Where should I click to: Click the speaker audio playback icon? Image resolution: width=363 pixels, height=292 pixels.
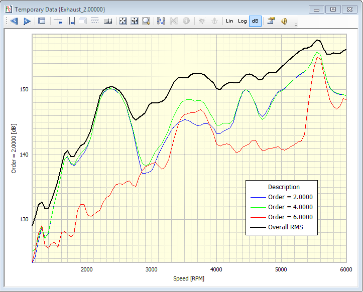click(x=284, y=21)
